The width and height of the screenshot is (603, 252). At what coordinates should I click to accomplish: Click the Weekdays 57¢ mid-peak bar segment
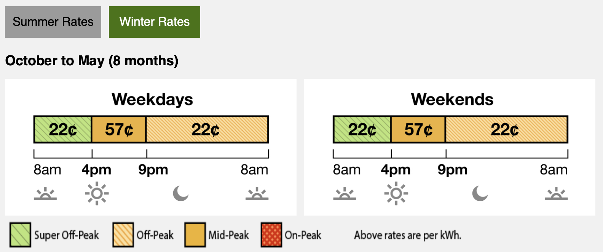coord(119,129)
